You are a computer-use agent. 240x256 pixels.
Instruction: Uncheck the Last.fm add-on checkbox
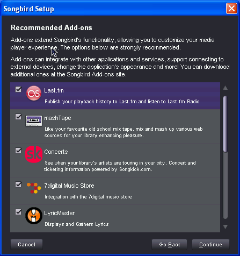18,89
